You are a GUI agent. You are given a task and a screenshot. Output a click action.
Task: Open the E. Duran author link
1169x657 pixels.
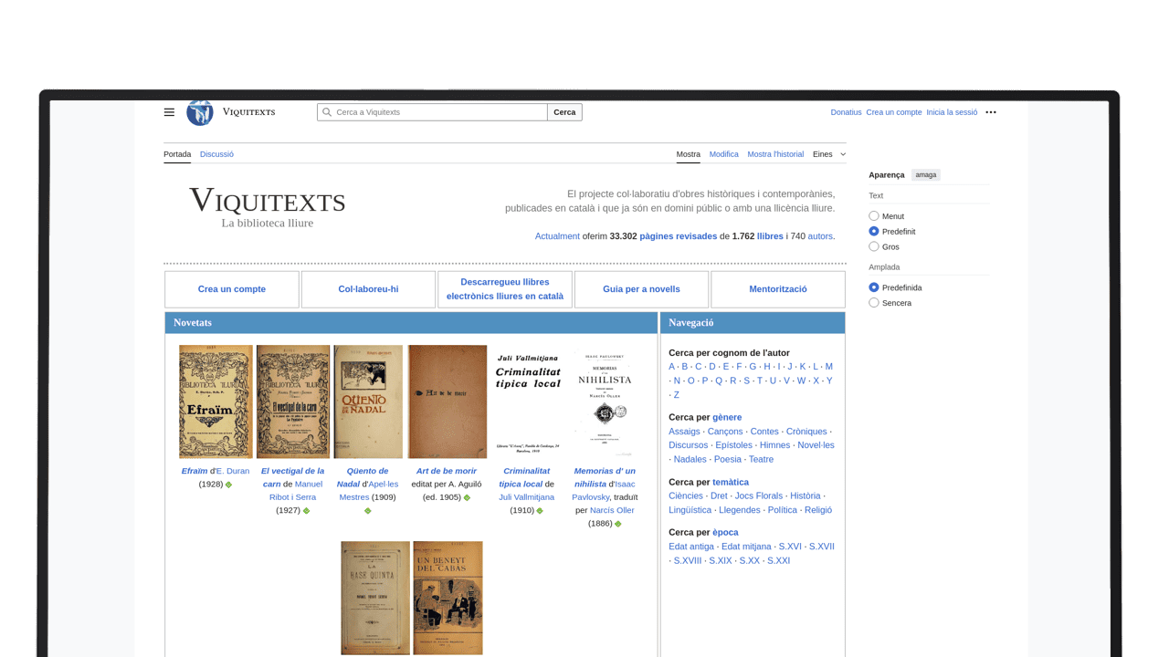pos(233,471)
